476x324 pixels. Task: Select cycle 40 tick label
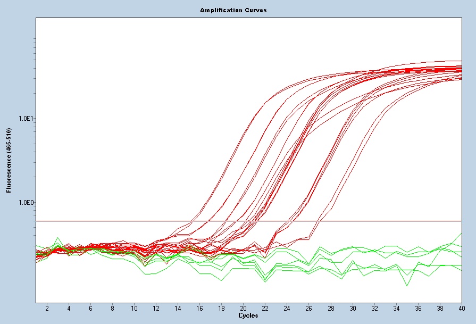click(x=461, y=309)
